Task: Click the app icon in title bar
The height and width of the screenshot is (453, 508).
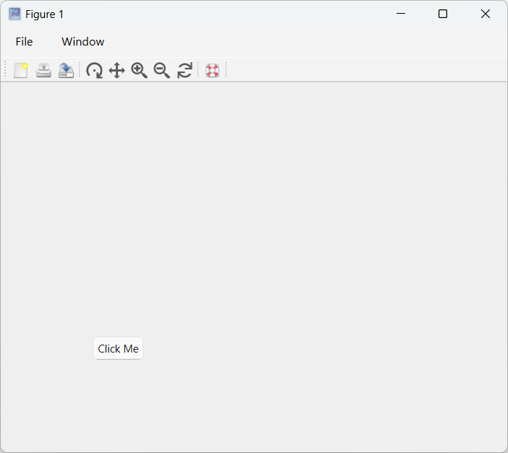Action: click(14, 14)
